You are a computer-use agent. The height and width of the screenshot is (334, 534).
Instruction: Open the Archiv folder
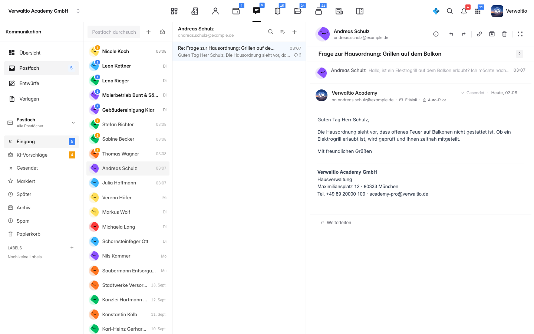click(42, 208)
